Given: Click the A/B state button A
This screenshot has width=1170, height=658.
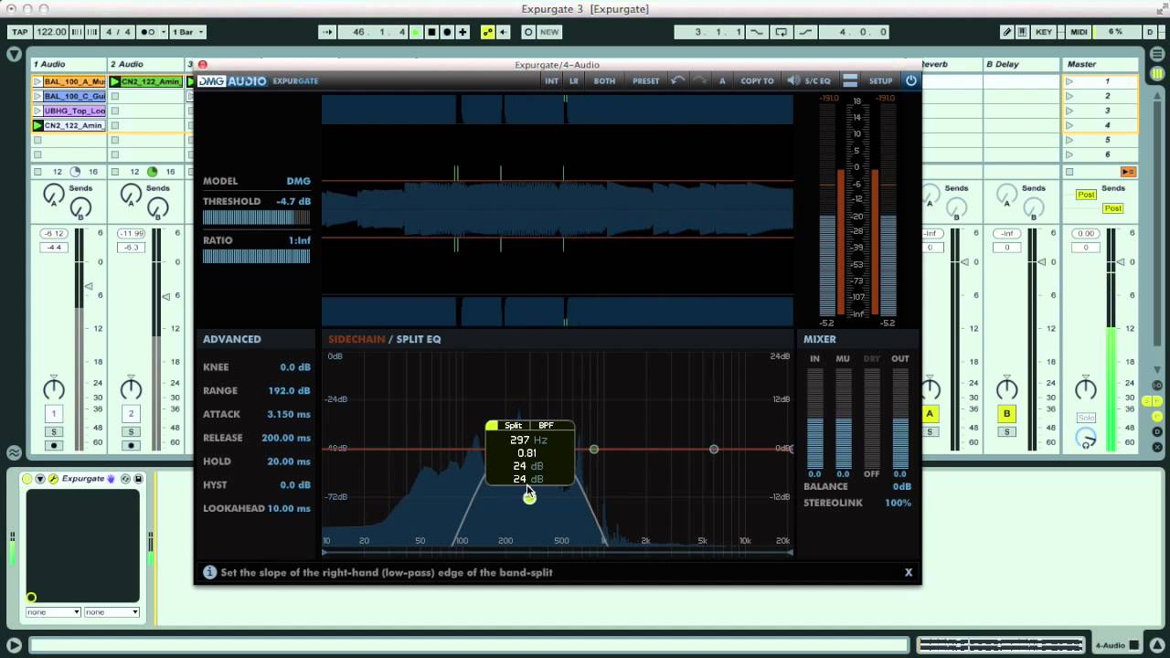Looking at the screenshot, I should tap(722, 80).
